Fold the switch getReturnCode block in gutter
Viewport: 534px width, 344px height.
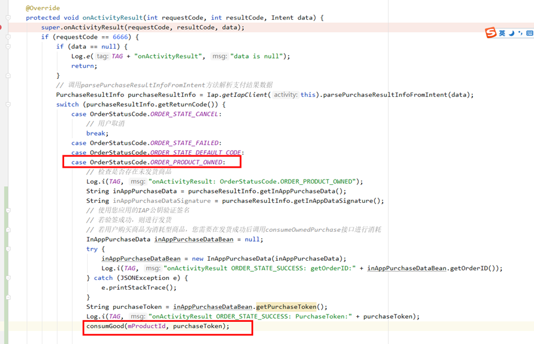(8, 104)
